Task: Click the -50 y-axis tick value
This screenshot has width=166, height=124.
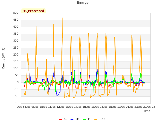Action: 16,89
